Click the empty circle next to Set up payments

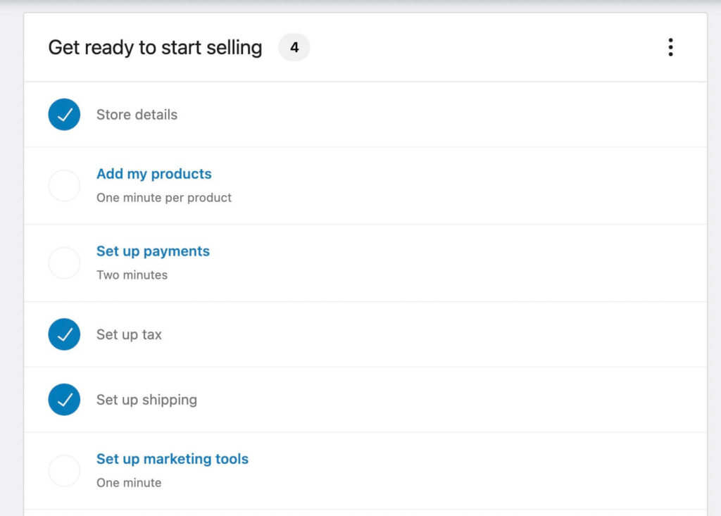(x=64, y=263)
